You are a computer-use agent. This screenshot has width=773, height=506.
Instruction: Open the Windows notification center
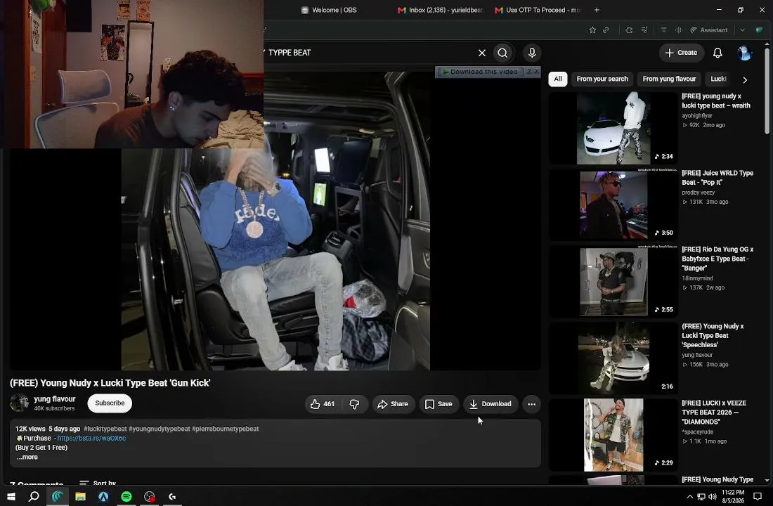(x=758, y=497)
